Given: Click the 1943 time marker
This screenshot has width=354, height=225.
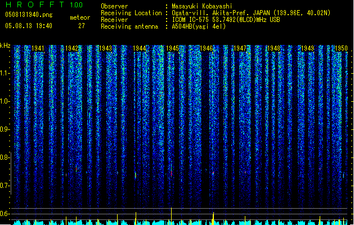Looking at the screenshot, I should 105,48.
